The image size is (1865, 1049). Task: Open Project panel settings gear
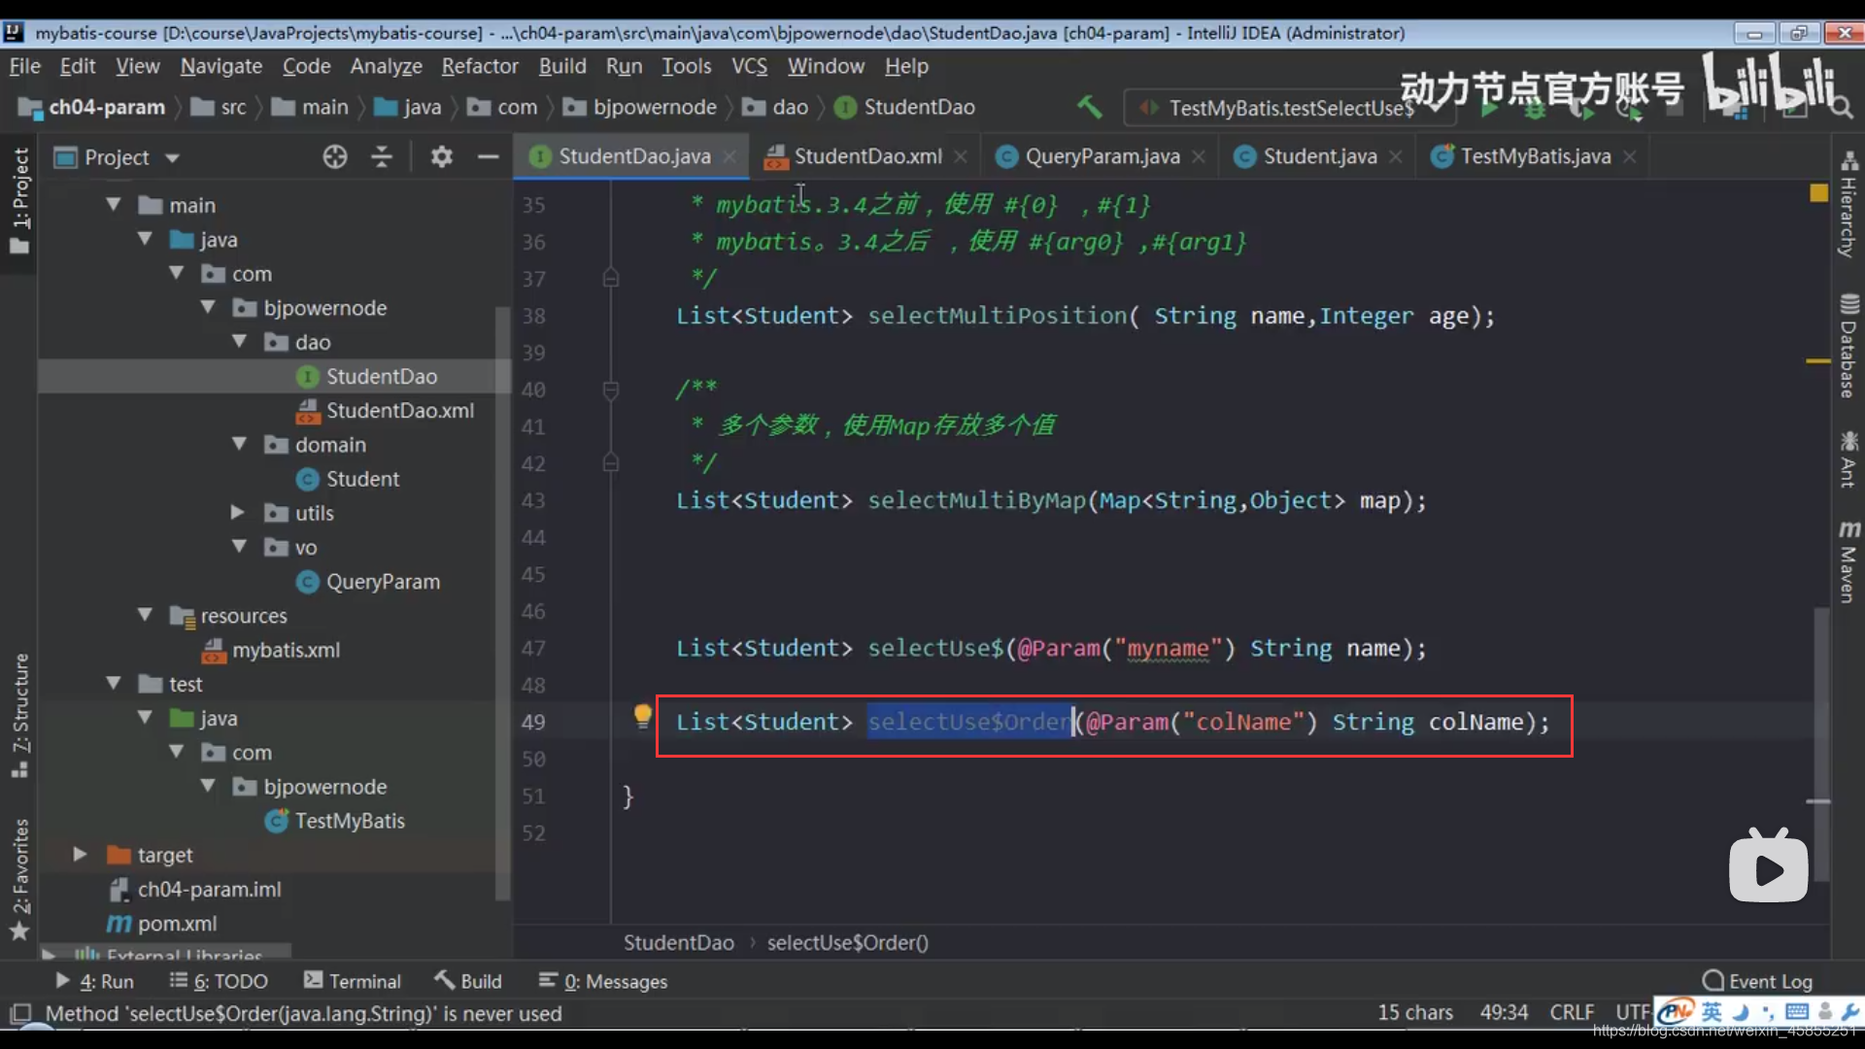pyautogui.click(x=442, y=156)
